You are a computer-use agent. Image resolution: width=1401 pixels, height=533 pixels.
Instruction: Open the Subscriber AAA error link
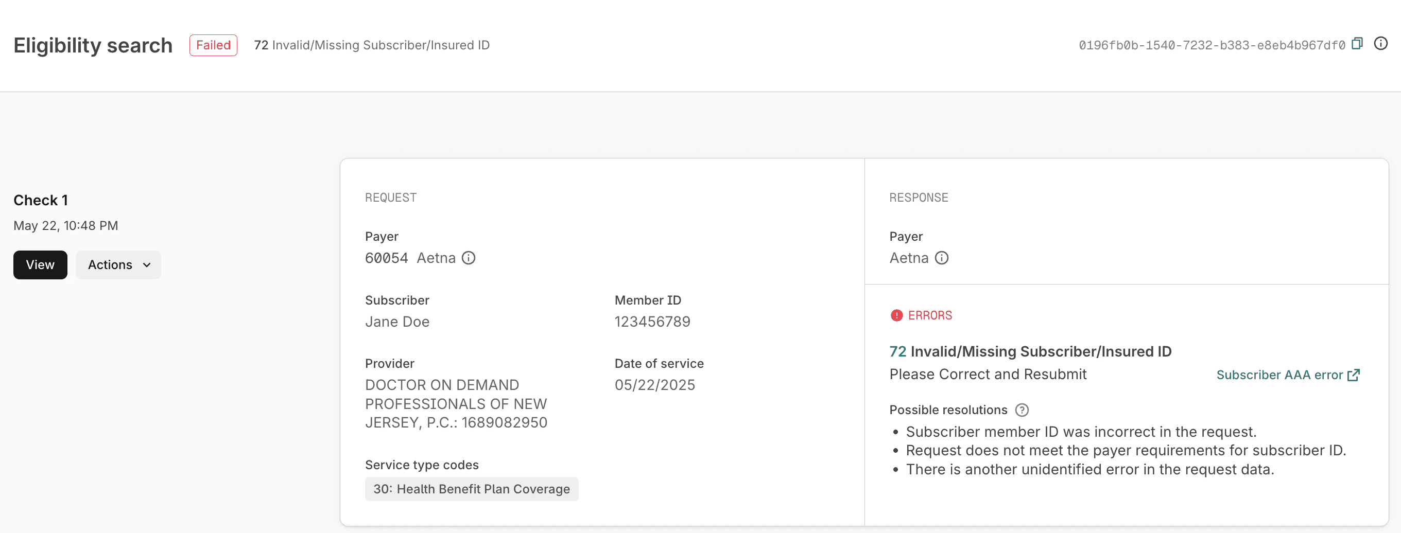pyautogui.click(x=1287, y=375)
